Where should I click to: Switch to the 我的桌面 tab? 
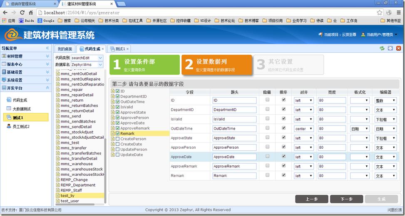[65, 49]
